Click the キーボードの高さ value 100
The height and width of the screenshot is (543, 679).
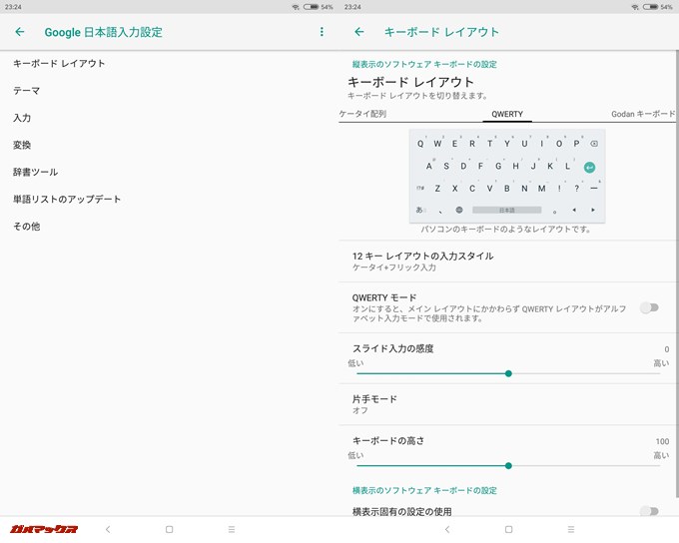coord(662,441)
